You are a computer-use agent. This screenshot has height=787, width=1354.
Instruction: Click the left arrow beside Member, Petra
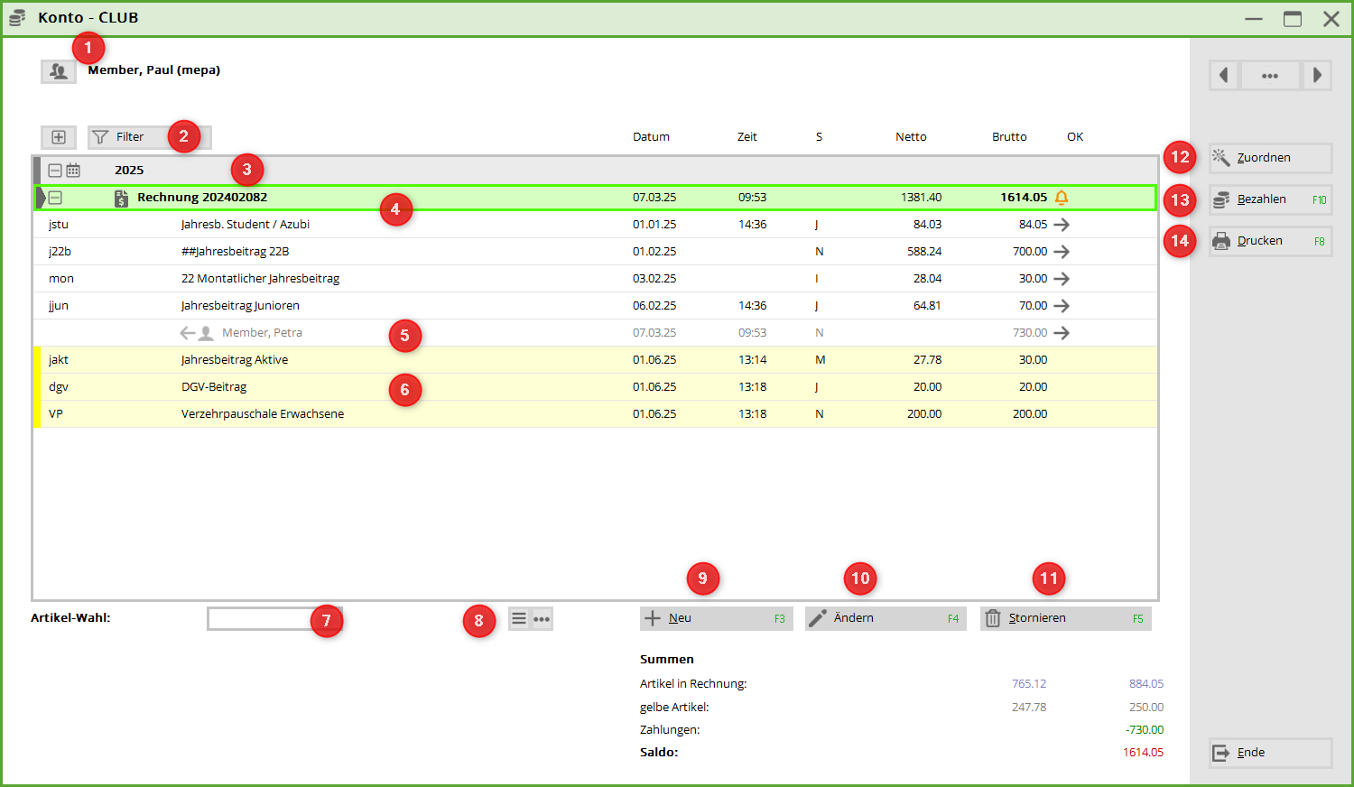coord(187,333)
